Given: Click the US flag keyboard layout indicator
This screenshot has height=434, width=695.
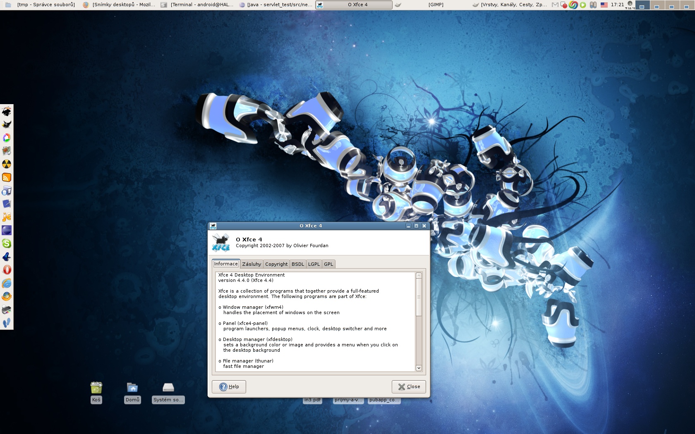Looking at the screenshot, I should [x=604, y=5].
